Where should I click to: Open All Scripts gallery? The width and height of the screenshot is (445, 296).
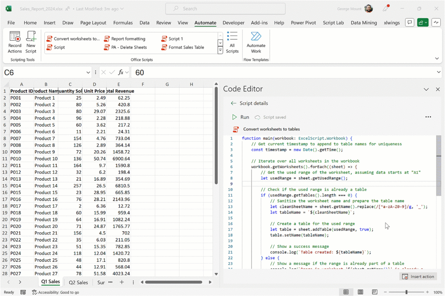(232, 42)
